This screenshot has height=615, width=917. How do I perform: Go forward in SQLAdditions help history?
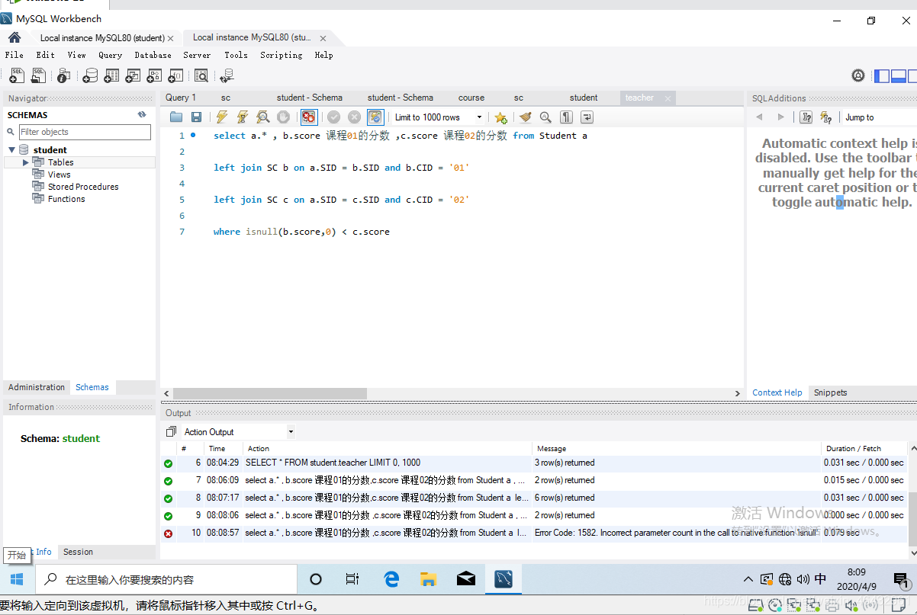coord(780,117)
